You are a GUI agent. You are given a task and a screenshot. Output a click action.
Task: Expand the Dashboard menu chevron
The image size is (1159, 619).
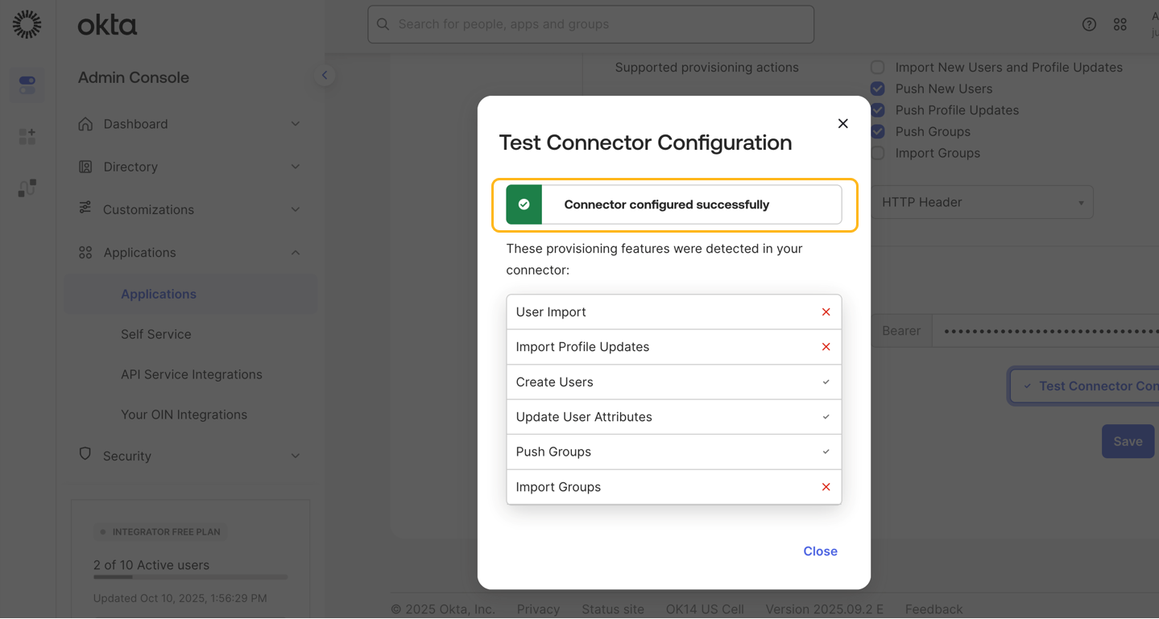(x=296, y=124)
